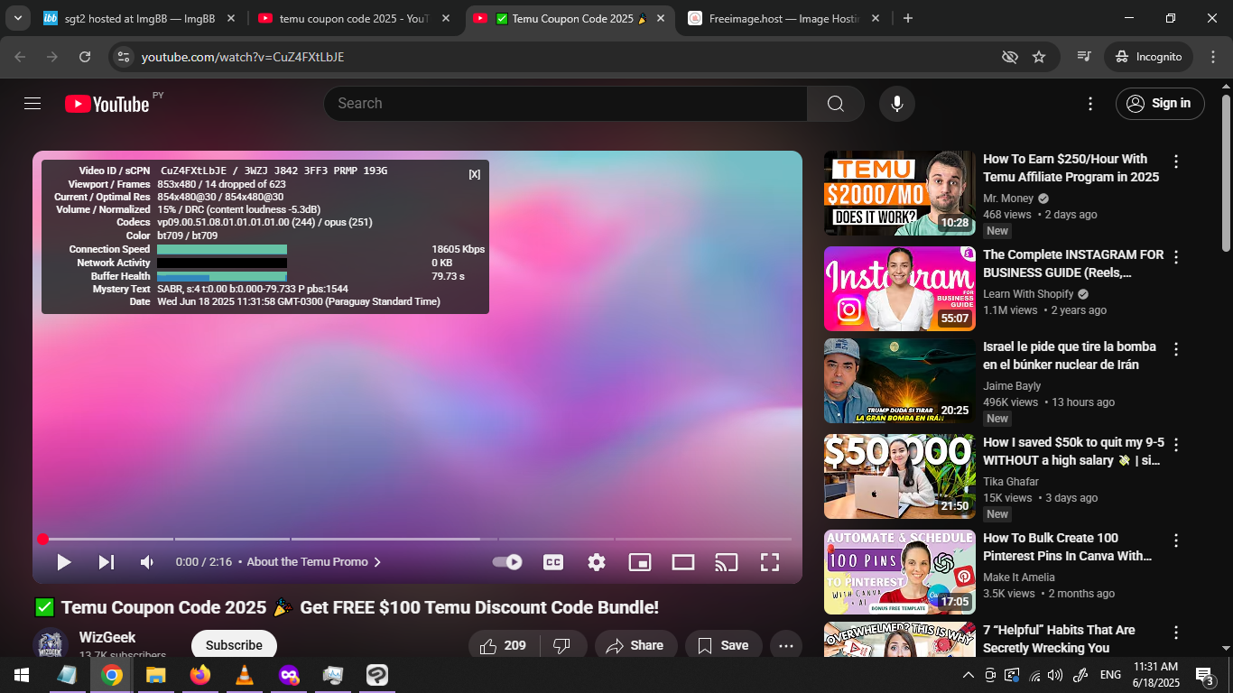Close the stats for nerds panel
Viewport: 1233px width, 693px height.
[475, 174]
